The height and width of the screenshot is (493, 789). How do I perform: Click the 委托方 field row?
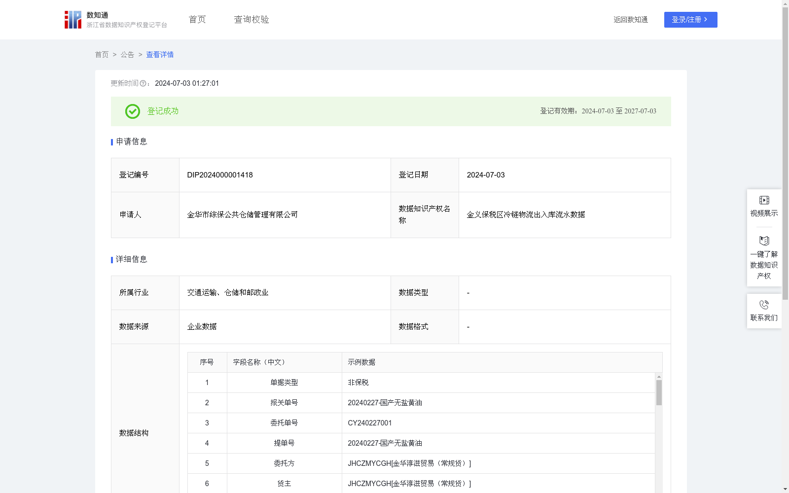pyautogui.click(x=421, y=463)
